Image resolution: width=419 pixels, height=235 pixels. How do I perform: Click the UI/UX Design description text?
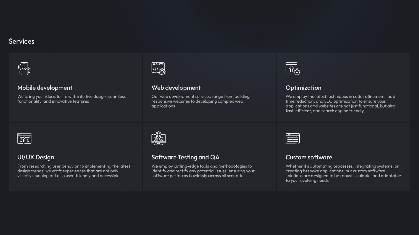tap(74, 171)
